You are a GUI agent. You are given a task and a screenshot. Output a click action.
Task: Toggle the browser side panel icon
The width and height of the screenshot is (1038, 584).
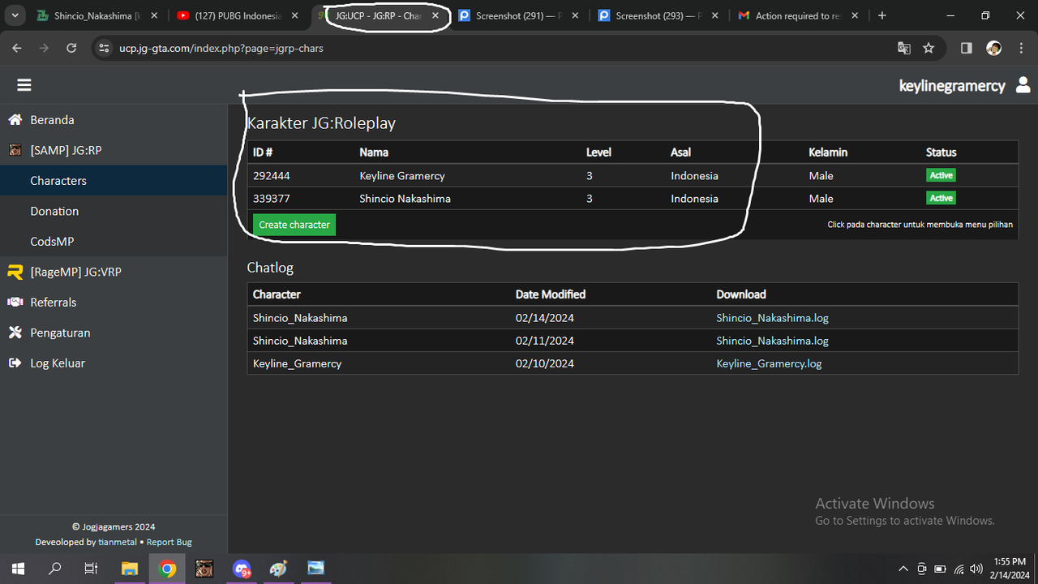click(966, 48)
